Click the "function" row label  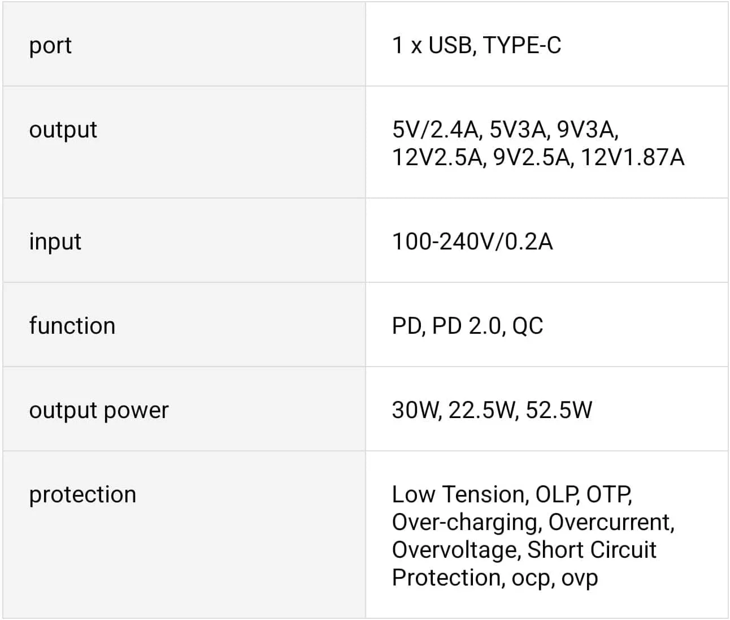[72, 326]
